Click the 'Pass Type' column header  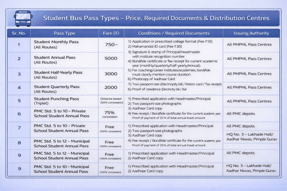[64, 33]
